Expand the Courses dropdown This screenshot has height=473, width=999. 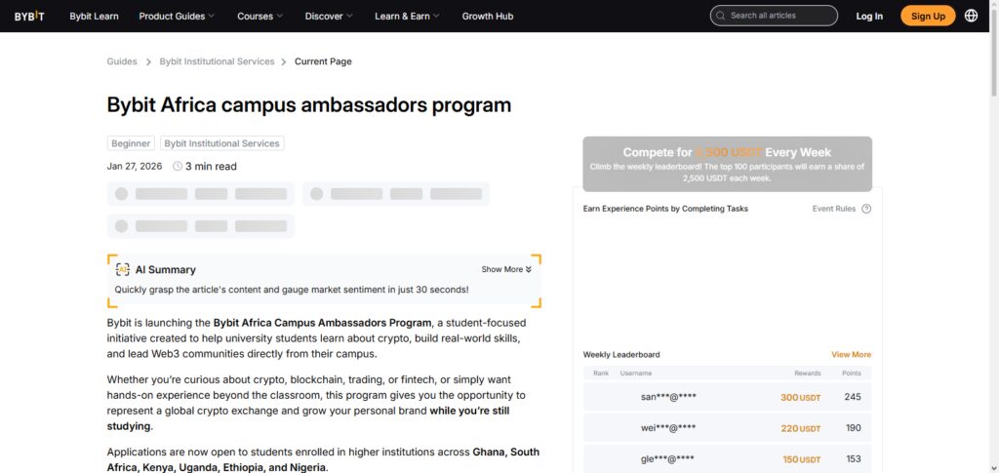point(260,16)
